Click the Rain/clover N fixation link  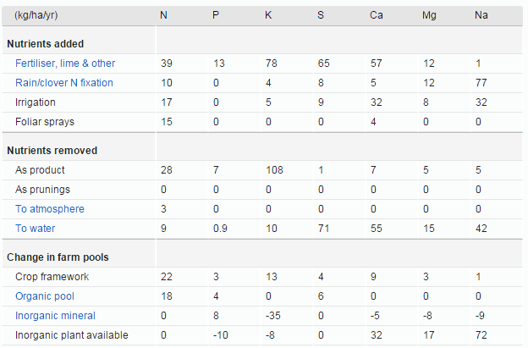click(64, 83)
